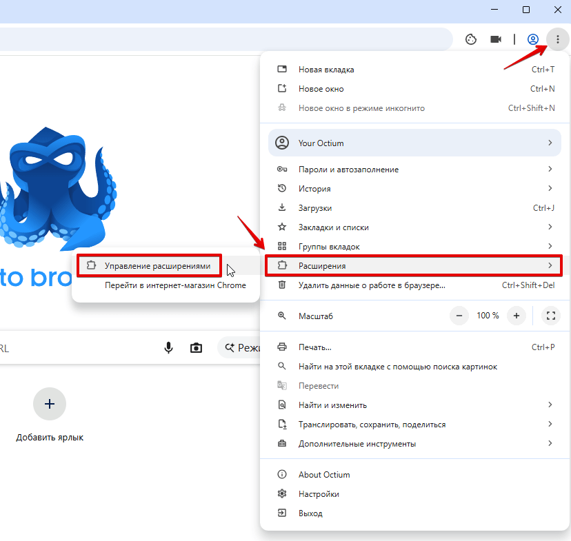Click the 100 % zoom level value
Viewport: 571px width, 541px height.
tap(488, 316)
